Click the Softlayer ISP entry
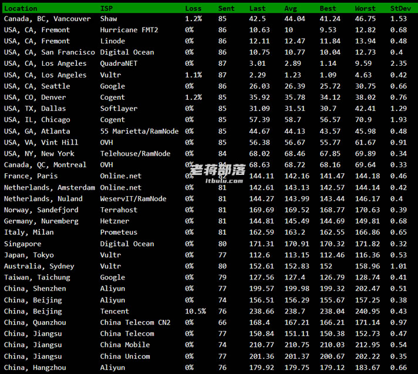Screen dimensions: 418x374 (119, 109)
